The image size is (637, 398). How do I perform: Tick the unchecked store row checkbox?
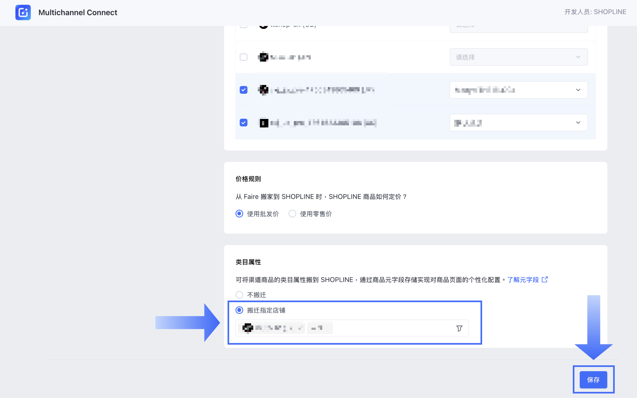(x=244, y=57)
